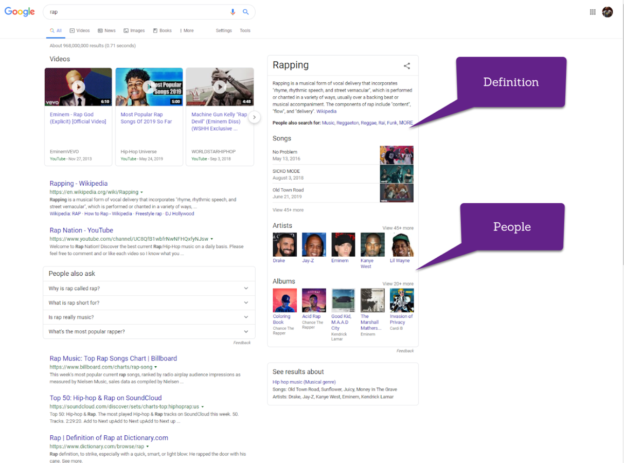Click "View 45+ more" under Songs
Image resolution: width=624 pixels, height=463 pixels.
click(x=288, y=210)
